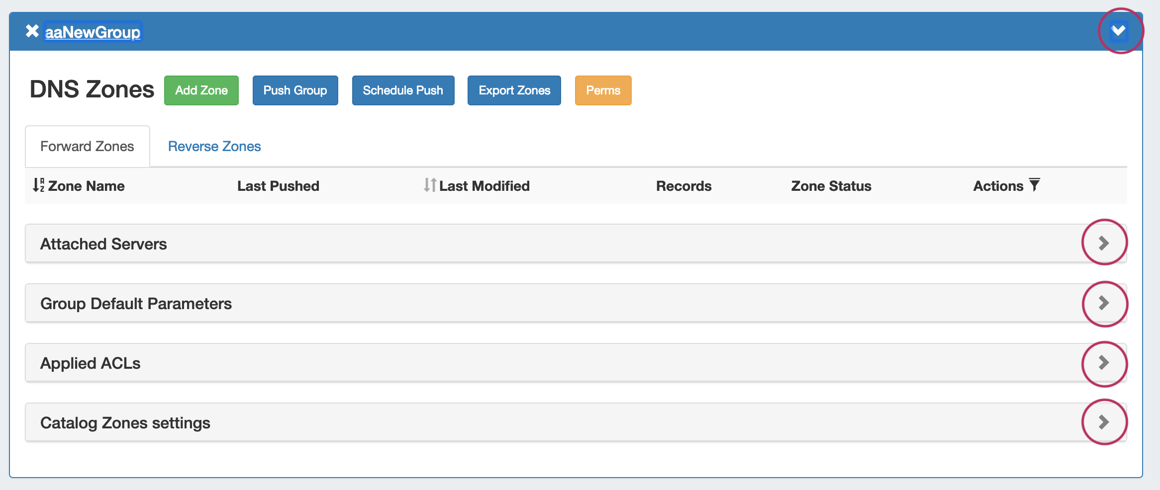Click the X icon beside aaNewGroup

(32, 31)
